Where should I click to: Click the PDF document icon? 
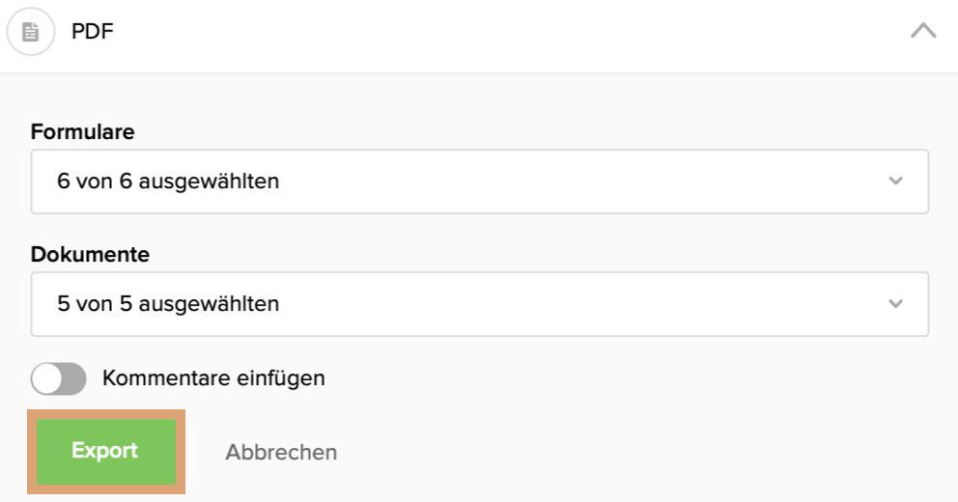[30, 32]
